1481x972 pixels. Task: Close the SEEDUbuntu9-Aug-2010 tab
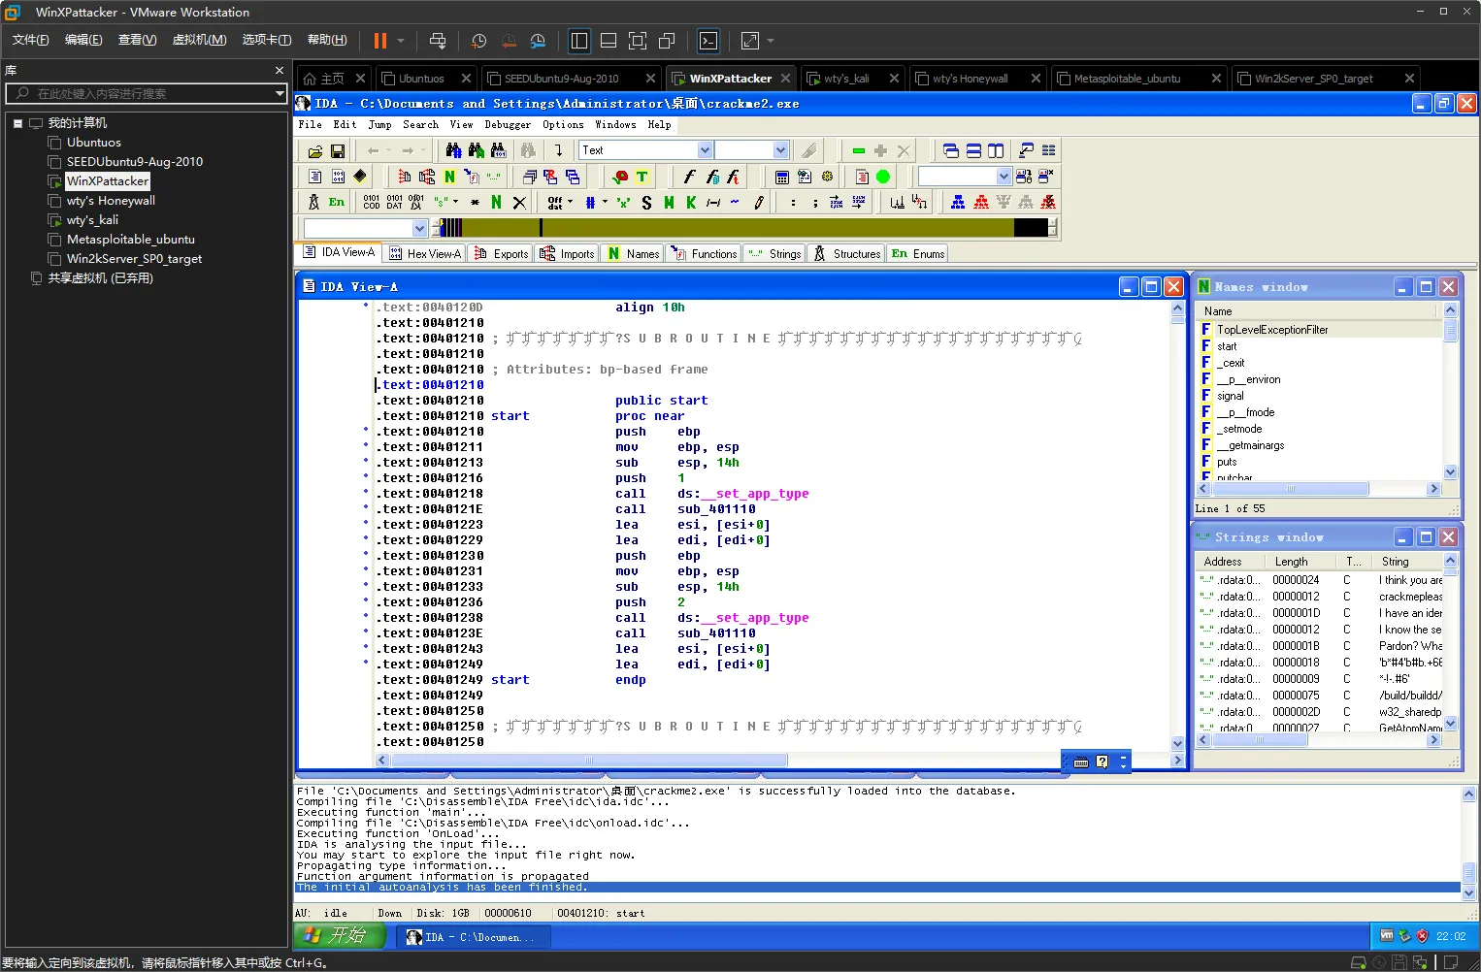pyautogui.click(x=652, y=79)
